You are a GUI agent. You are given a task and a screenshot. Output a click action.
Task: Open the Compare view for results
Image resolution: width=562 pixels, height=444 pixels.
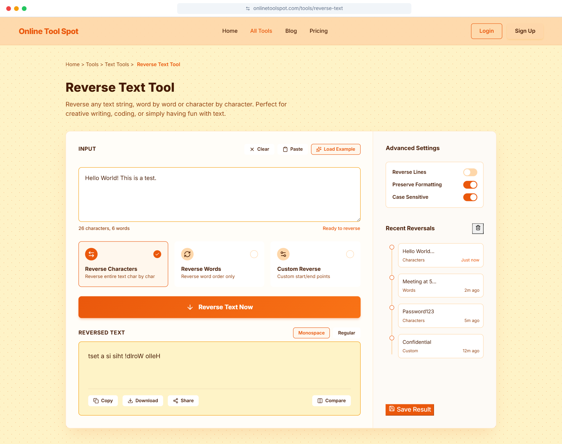(331, 400)
